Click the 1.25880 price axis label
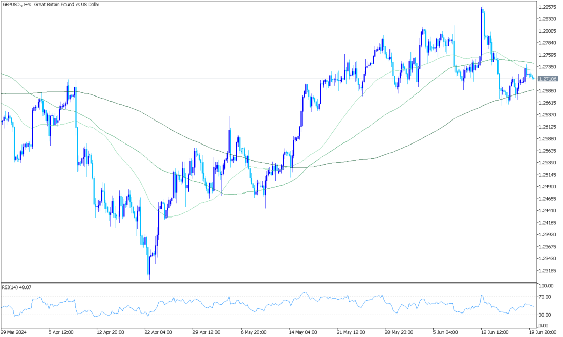Viewport: 563px width, 337px height. click(548, 139)
